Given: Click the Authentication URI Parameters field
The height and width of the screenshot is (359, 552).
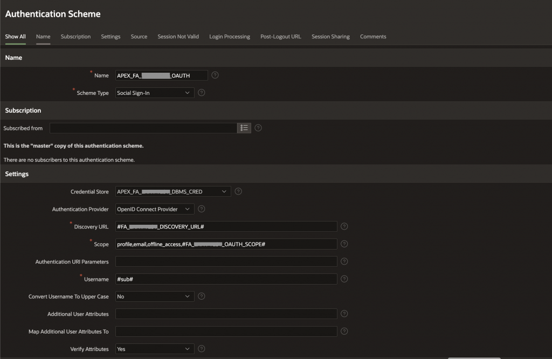Looking at the screenshot, I should click(226, 261).
